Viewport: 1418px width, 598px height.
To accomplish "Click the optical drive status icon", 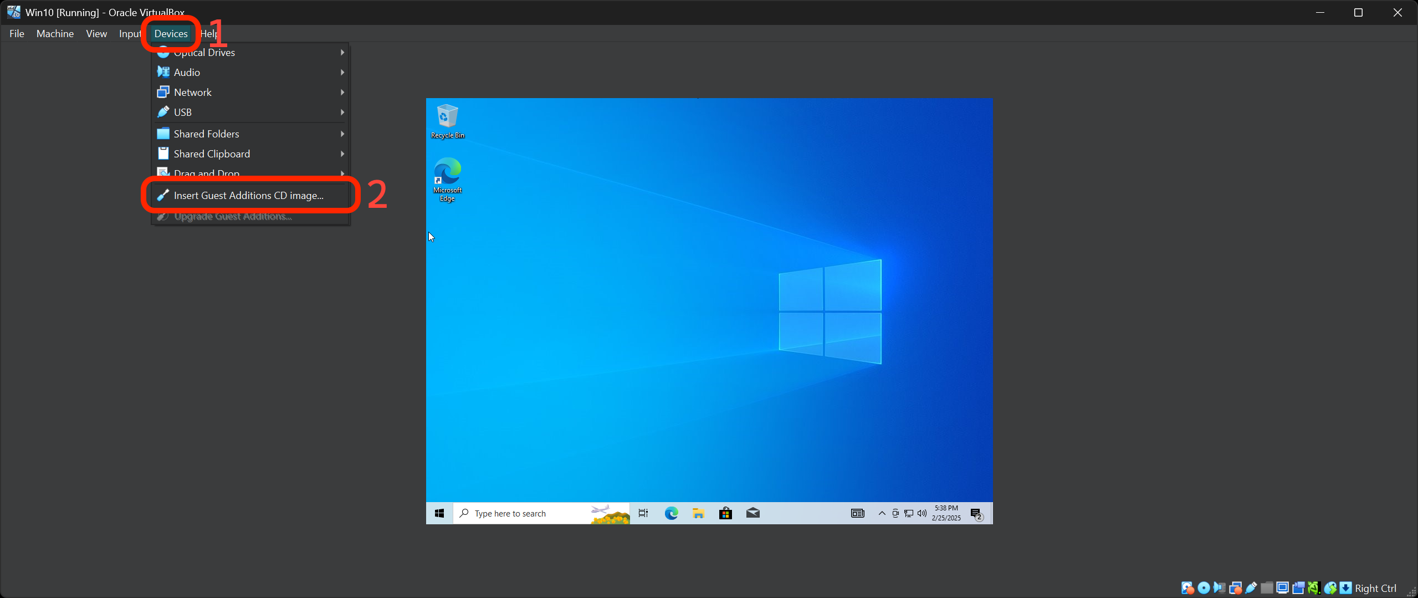I will click(1204, 588).
